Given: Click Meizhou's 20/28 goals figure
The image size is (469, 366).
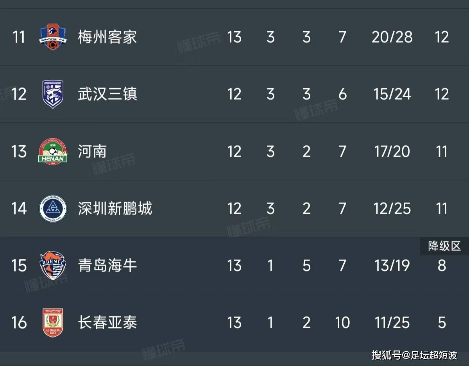Looking at the screenshot, I should 392,37.
